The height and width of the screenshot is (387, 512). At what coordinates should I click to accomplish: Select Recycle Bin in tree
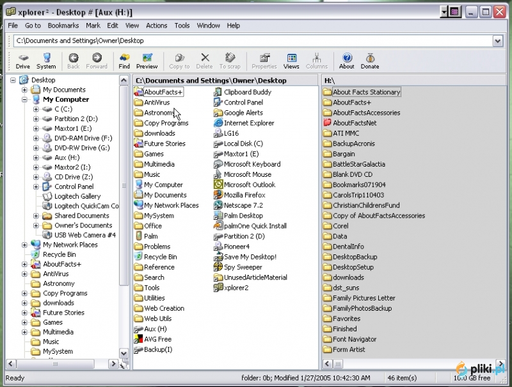[59, 254]
